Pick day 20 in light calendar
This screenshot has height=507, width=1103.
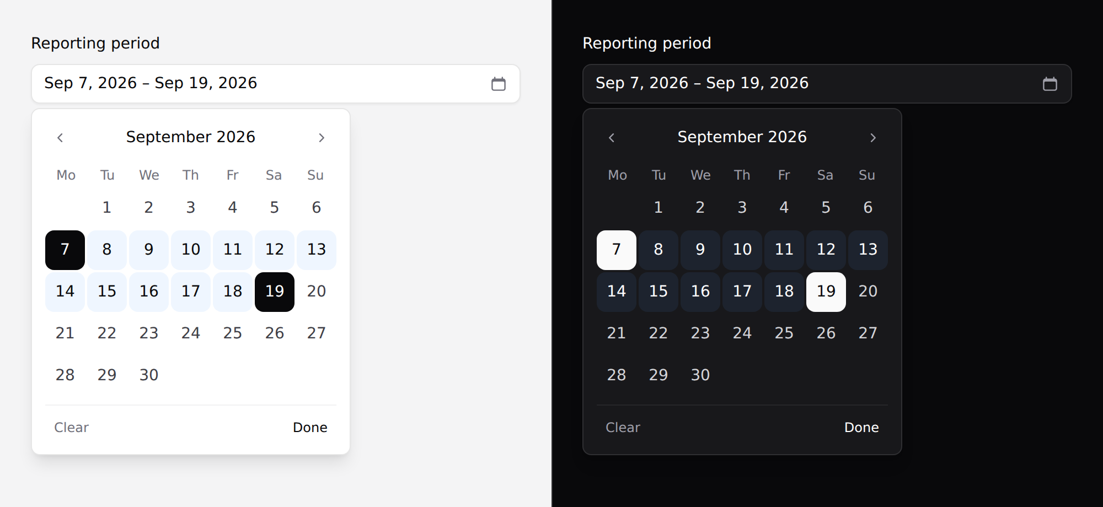[317, 292]
